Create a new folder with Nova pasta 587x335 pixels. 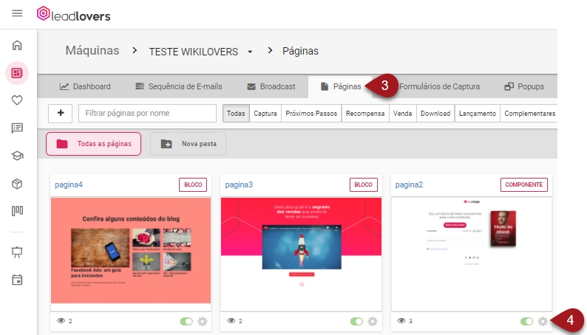coord(189,144)
